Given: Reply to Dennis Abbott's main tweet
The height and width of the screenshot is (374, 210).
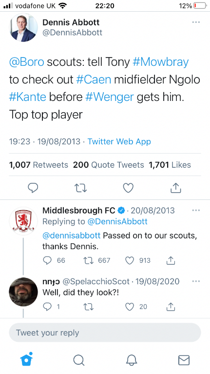Looking at the screenshot, I should click(33, 188).
